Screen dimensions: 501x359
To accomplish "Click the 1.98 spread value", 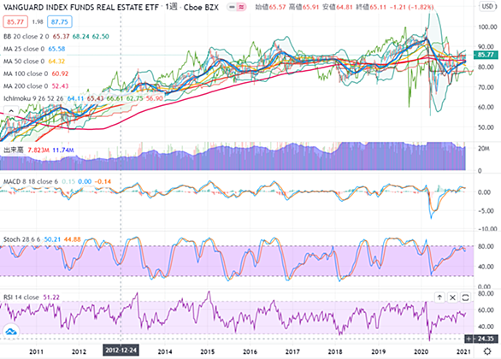I will [x=38, y=22].
